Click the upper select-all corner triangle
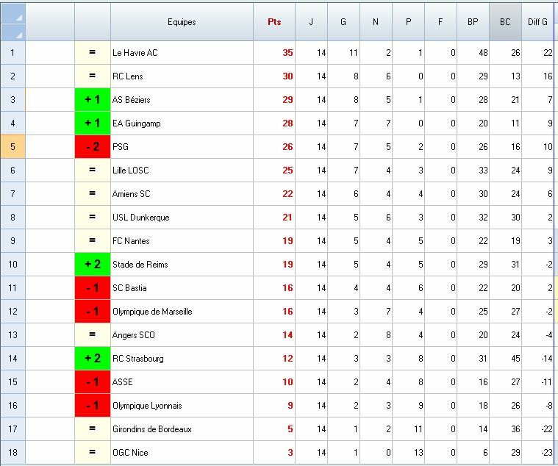558x466 pixels. pos(18,15)
